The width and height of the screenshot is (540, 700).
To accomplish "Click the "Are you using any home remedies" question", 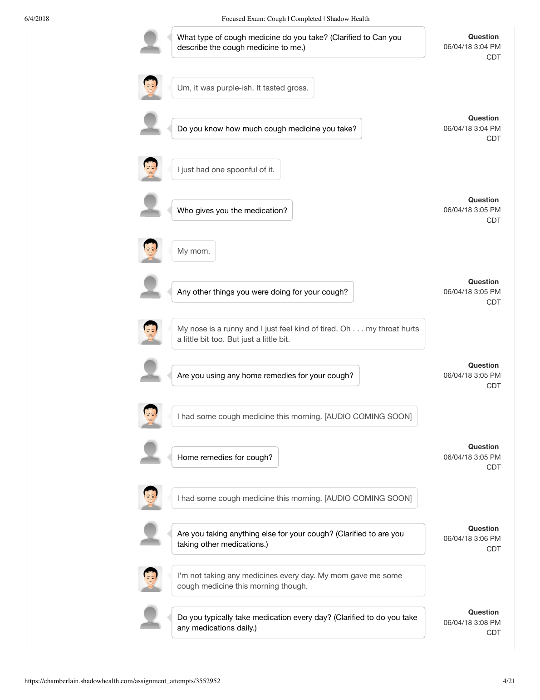I will coord(265,375).
